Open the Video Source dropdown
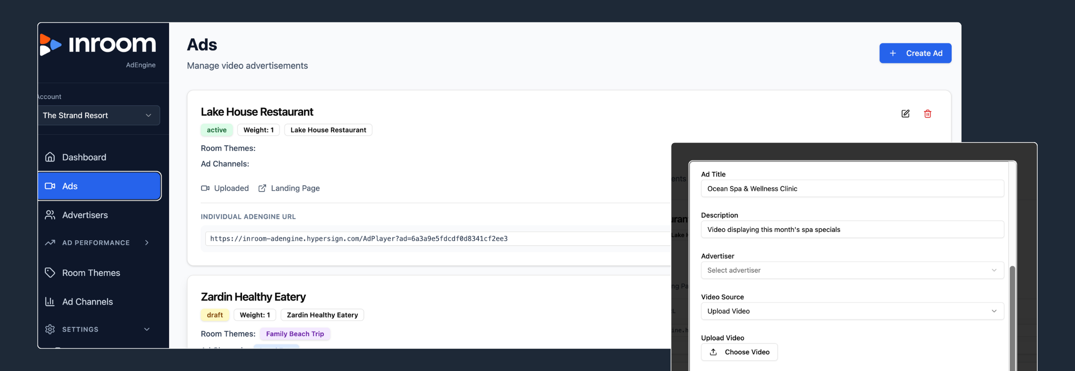The height and width of the screenshot is (371, 1075). (x=852, y=311)
